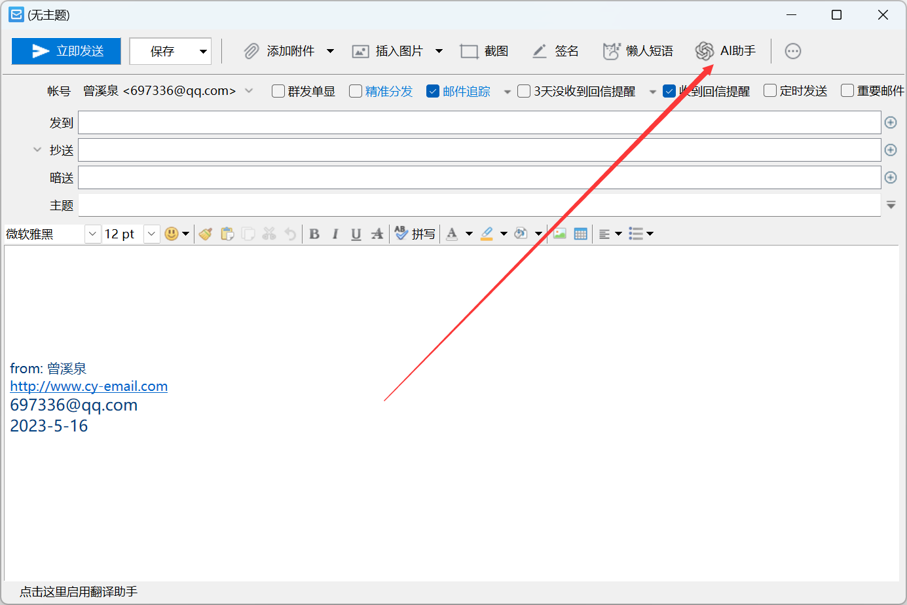Mark as 重要邮件 checkbox
907x605 pixels.
pyautogui.click(x=847, y=90)
